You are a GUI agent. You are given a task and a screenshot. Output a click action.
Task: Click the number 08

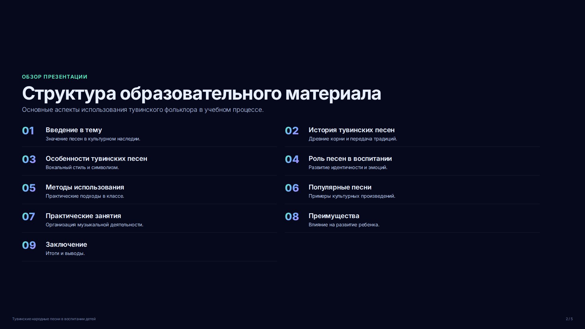[292, 217]
